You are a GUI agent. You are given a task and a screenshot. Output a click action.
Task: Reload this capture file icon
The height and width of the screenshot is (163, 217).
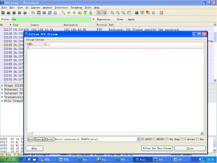[50, 13]
